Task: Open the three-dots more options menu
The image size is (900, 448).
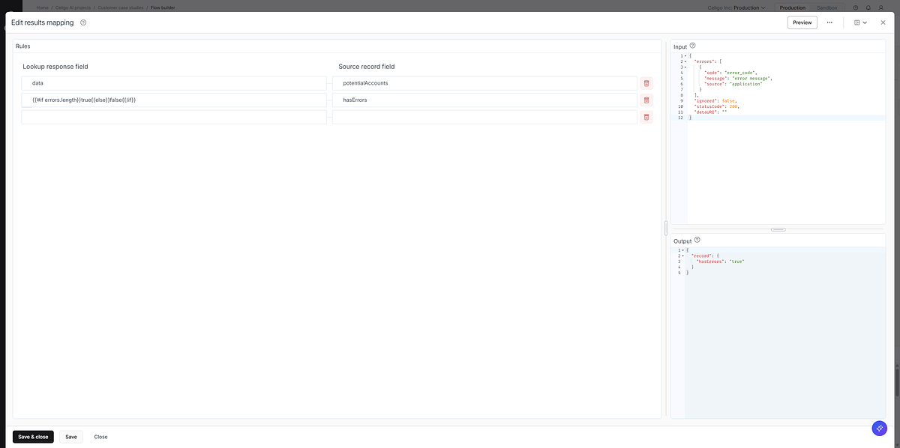Action: (x=829, y=22)
